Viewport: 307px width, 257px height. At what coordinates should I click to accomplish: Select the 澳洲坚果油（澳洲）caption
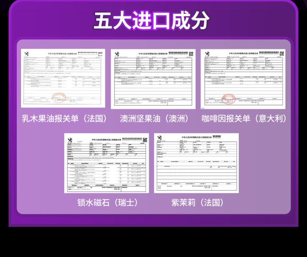pos(154,118)
